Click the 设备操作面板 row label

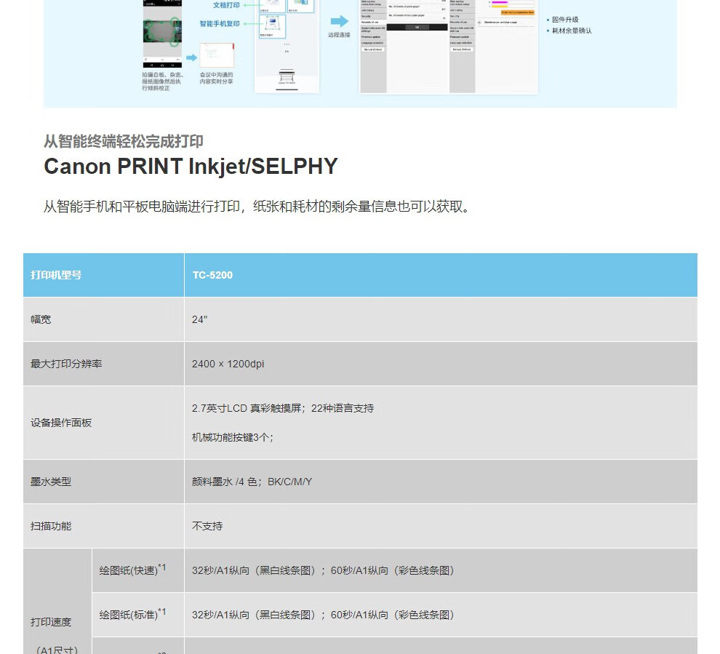pyautogui.click(x=61, y=423)
